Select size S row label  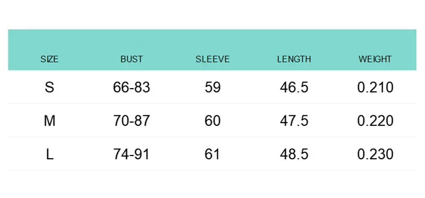coord(49,87)
